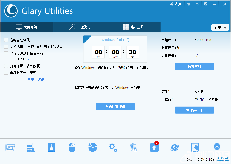Switch to the 高级工具 advanced tools tab
Screen dimensions: 231x164
click(134, 27)
